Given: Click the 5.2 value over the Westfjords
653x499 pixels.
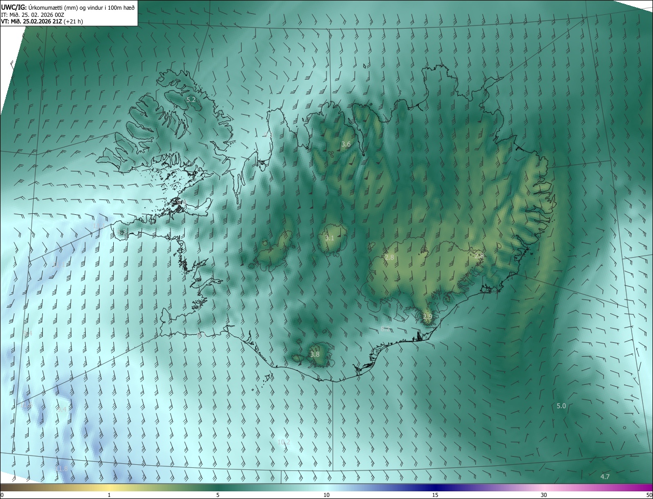Looking at the screenshot, I should (x=191, y=100).
